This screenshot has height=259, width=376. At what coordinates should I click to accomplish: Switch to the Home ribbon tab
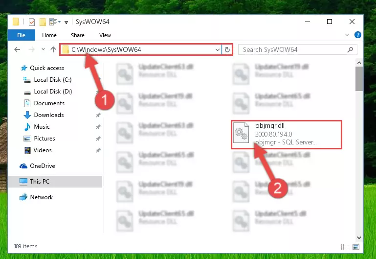[x=49, y=35]
